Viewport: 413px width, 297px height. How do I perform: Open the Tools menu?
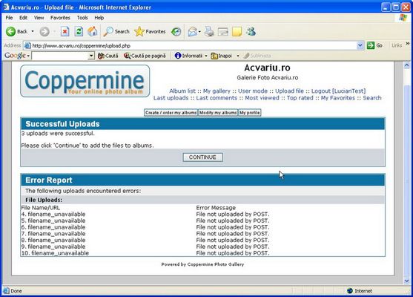pos(82,18)
